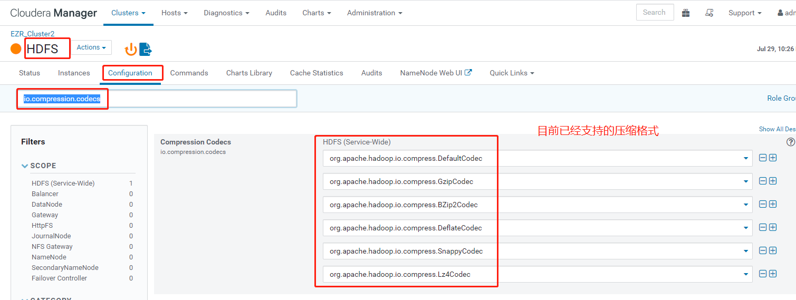
Task: Open dropdown arrow of BZip2Codec field
Action: [x=746, y=205]
